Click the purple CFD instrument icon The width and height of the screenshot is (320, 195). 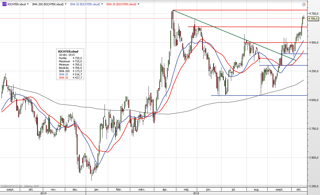coord(4,4)
